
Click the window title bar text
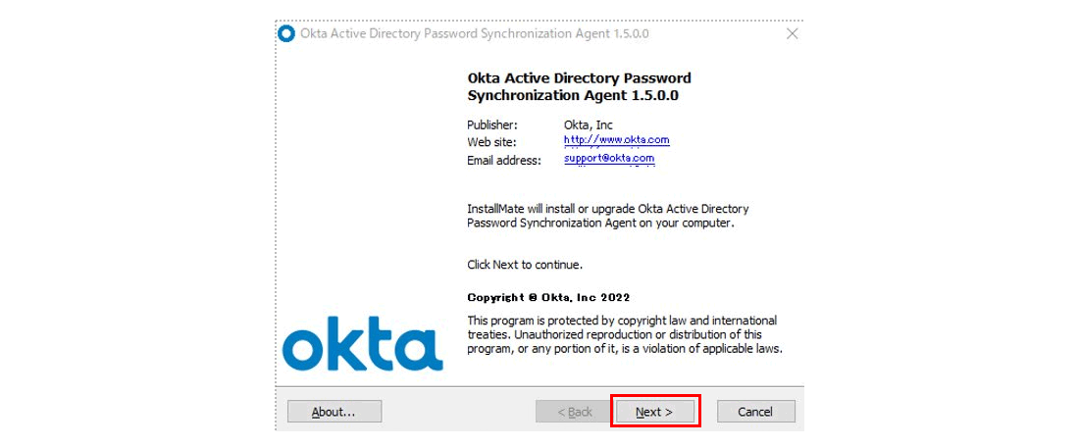[x=474, y=33]
